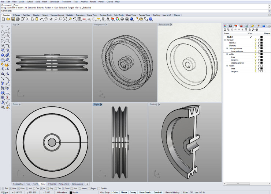Viewport: 271px width, 194px height.
Task: Click the layer tools hammer icon
Action: [253, 30]
